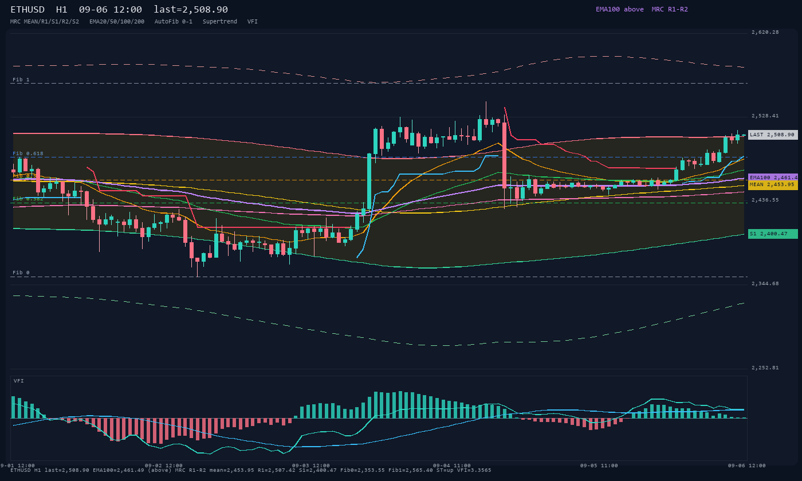802x481 pixels.
Task: Select the '09-02 12:00' time axis label
Action: tap(164, 466)
